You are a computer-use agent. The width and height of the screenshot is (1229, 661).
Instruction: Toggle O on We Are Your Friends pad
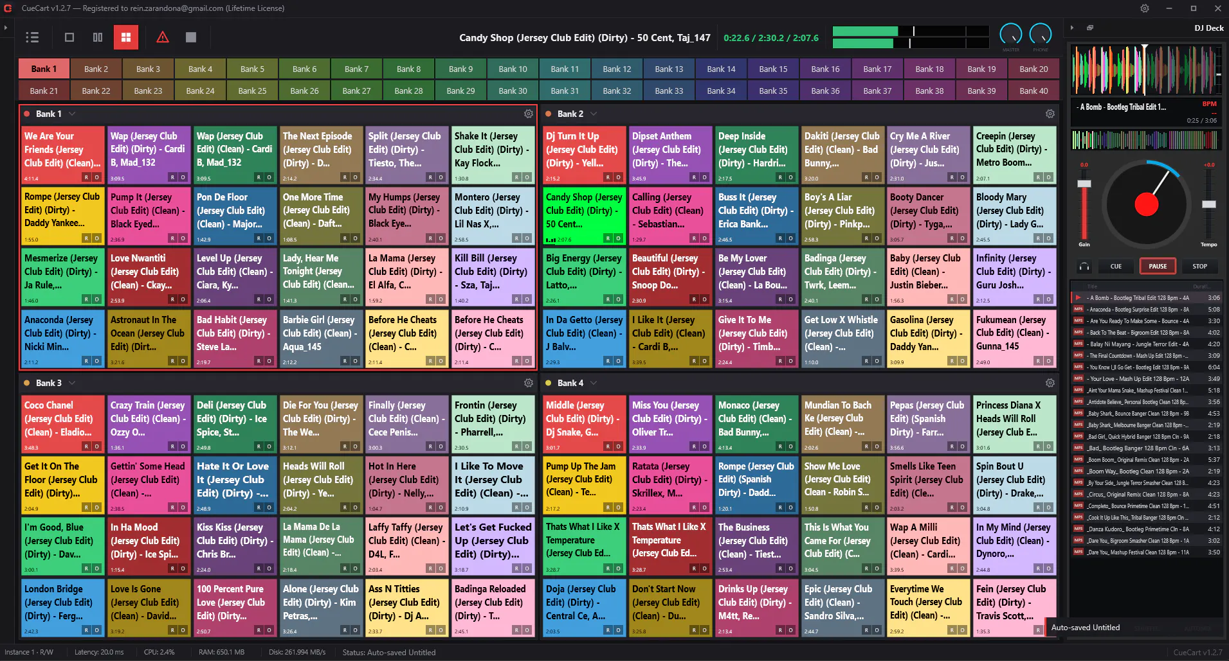(x=97, y=177)
